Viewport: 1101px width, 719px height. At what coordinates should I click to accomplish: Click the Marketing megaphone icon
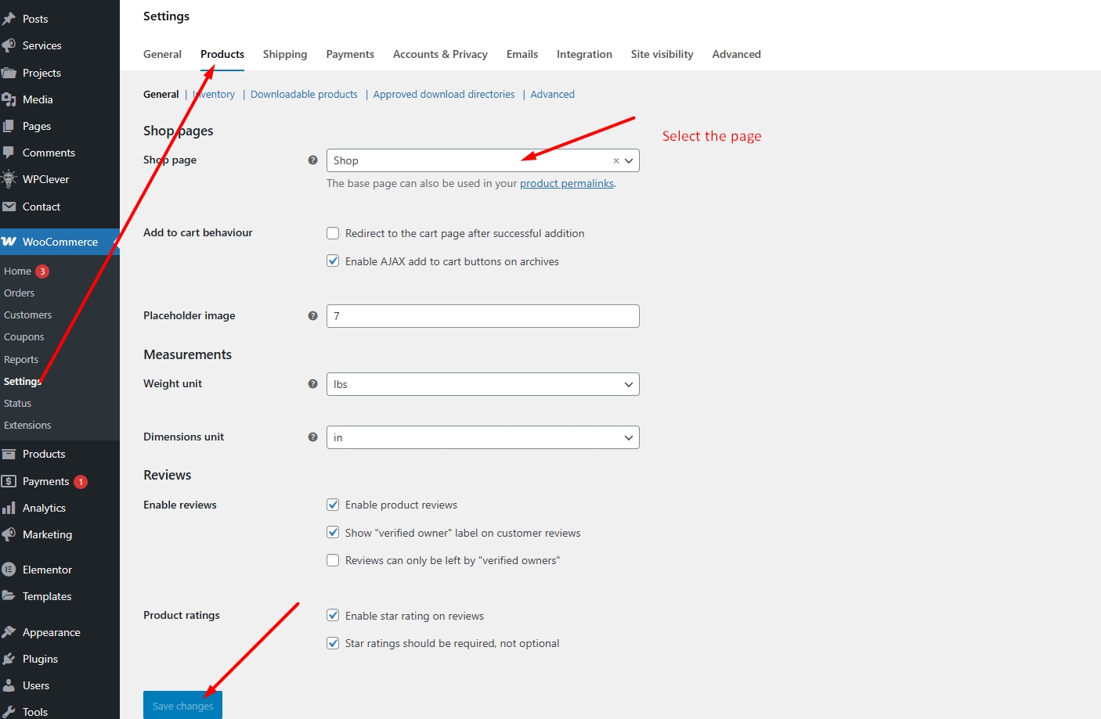coord(9,534)
